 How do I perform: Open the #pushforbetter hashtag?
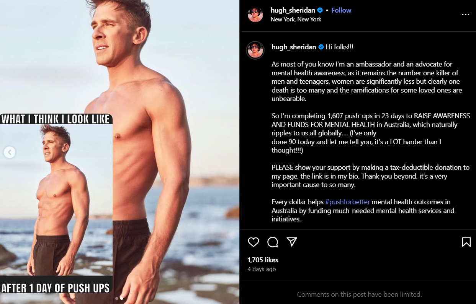(347, 202)
